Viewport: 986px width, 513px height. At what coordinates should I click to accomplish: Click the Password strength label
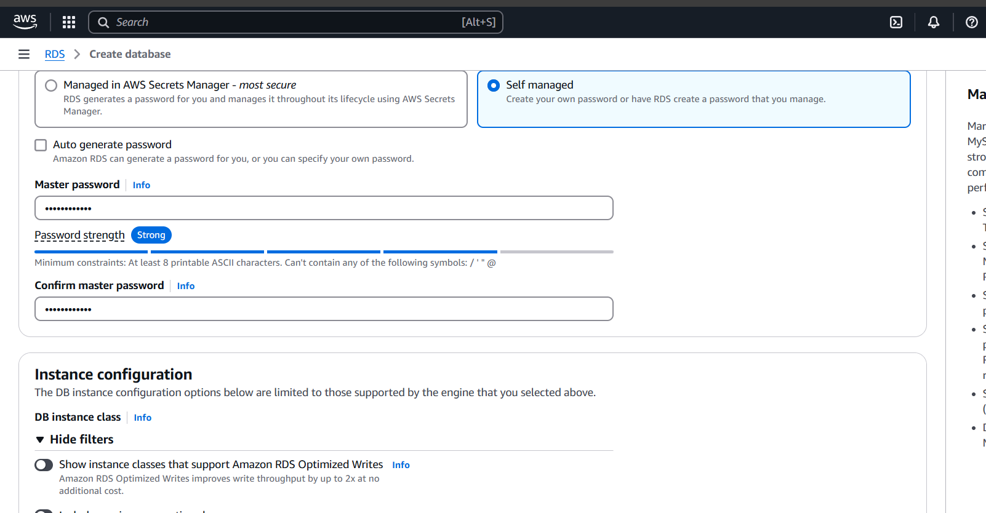[79, 235]
